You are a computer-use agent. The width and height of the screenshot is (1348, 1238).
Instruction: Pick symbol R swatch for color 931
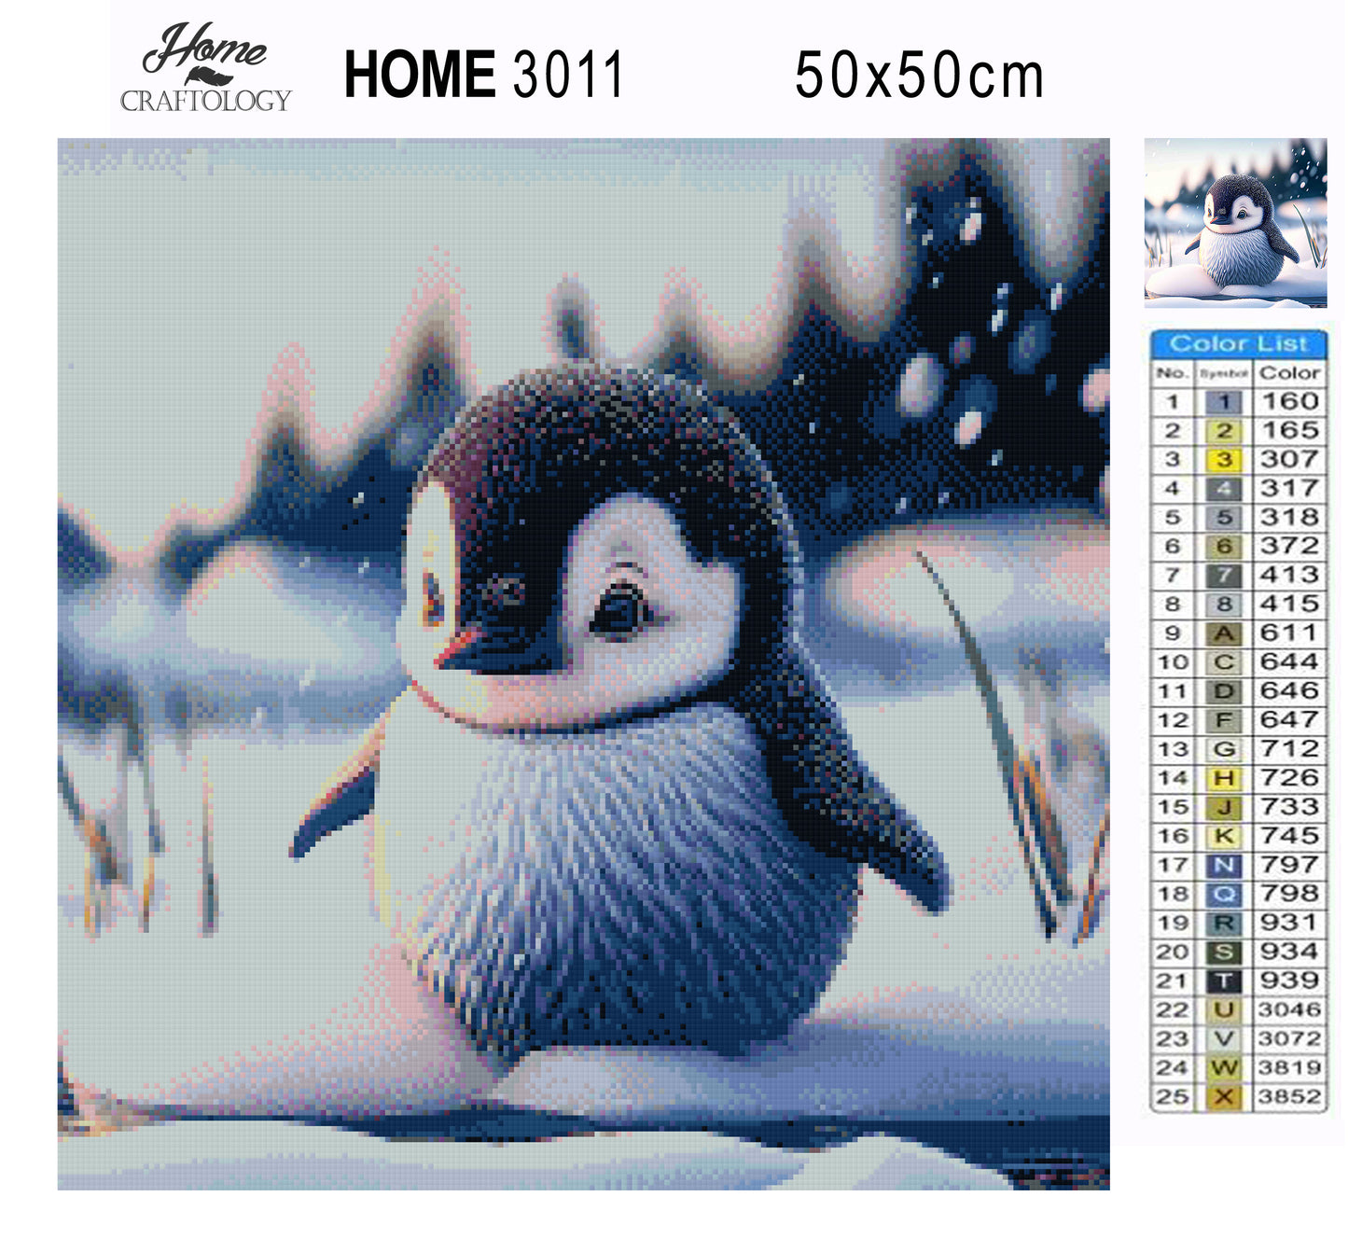pyautogui.click(x=1224, y=923)
